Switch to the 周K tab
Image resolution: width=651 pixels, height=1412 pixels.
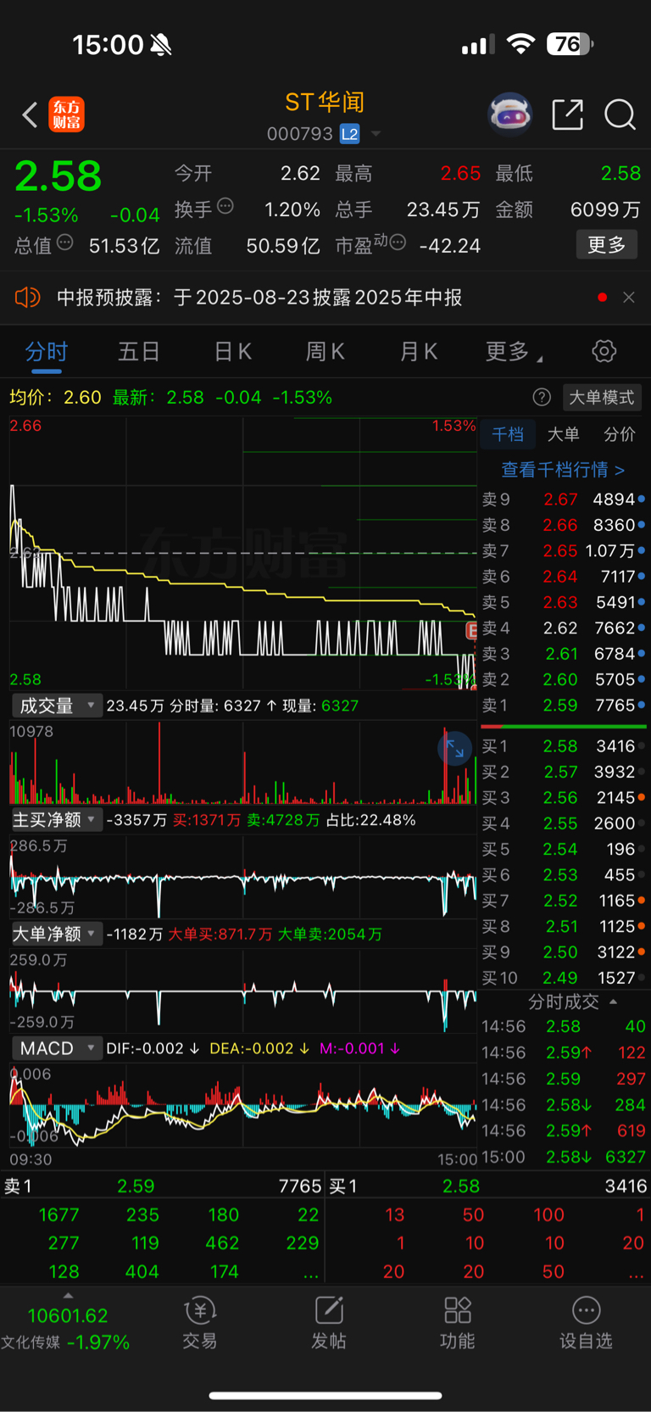click(325, 351)
